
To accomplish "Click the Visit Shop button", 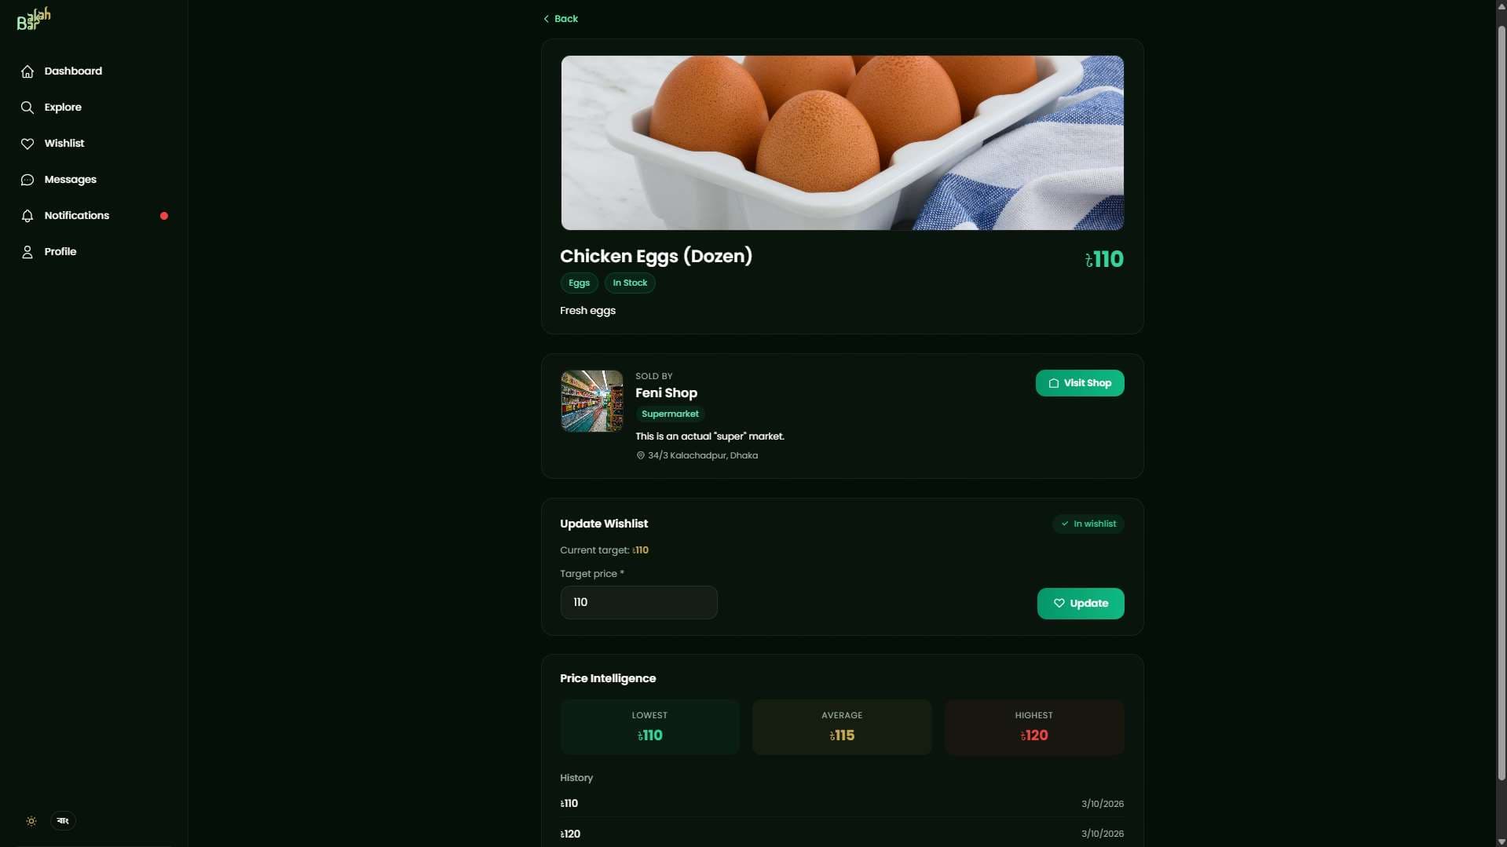I will pyautogui.click(x=1080, y=383).
